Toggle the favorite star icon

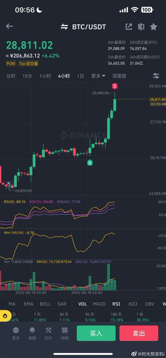[x=153, y=27]
